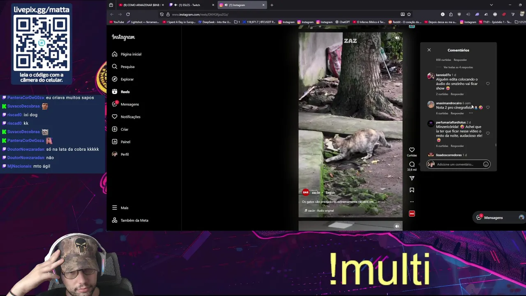This screenshot has width=526, height=296.
Task: View 2 curtidas on kennio07x comment
Action: tap(442, 94)
